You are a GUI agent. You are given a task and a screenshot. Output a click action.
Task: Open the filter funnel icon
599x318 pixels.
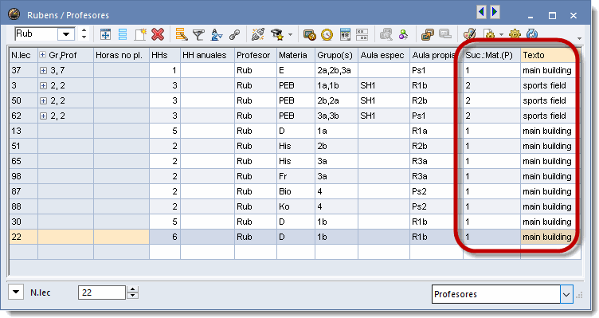click(198, 35)
